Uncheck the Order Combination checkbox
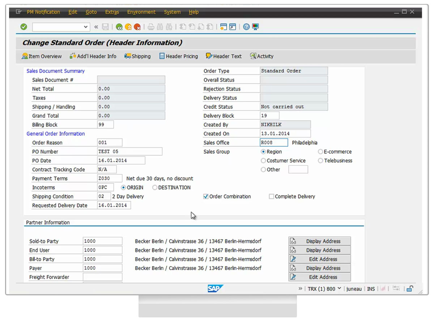The image size is (434, 321). (206, 197)
